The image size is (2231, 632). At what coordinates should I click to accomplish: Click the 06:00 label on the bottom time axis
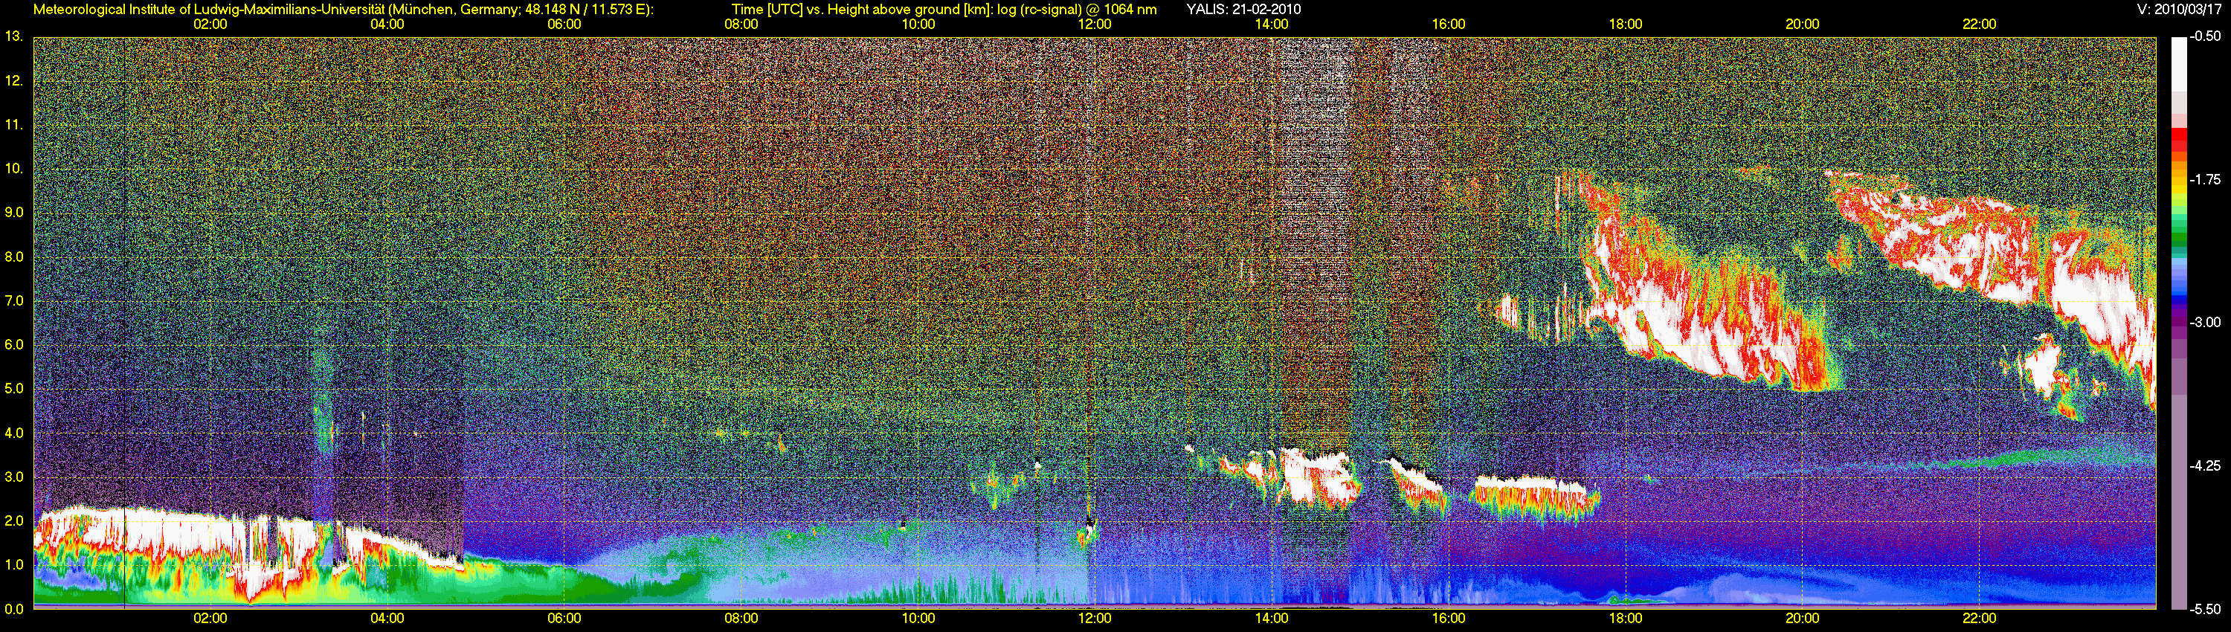coord(564,618)
